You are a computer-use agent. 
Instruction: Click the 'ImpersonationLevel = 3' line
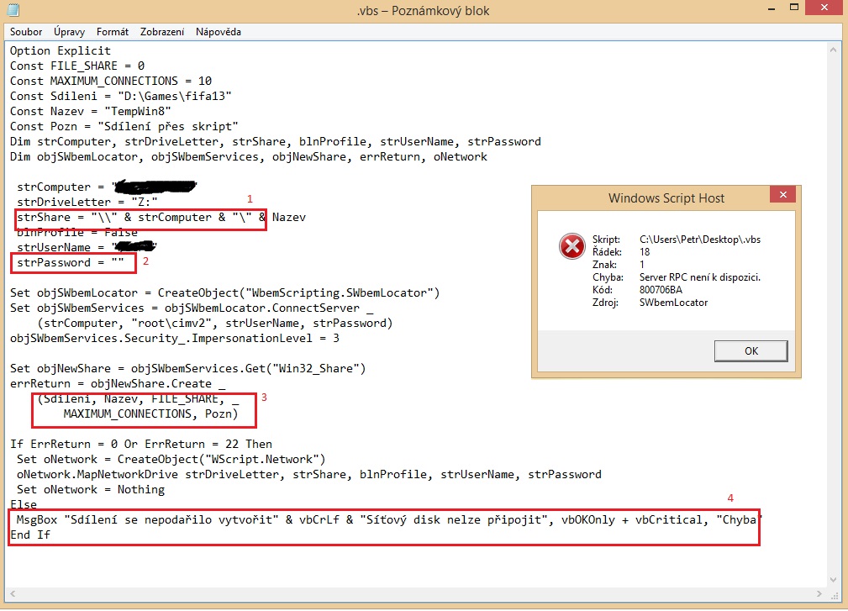pos(175,339)
